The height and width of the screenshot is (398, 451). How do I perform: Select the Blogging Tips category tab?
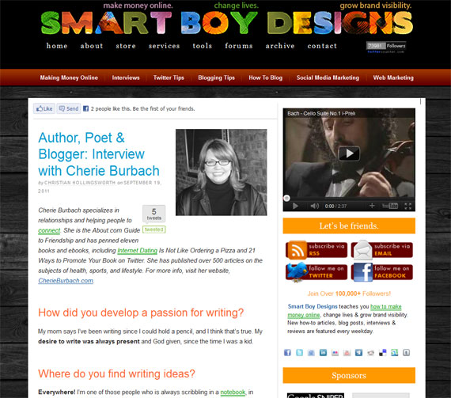(x=216, y=78)
